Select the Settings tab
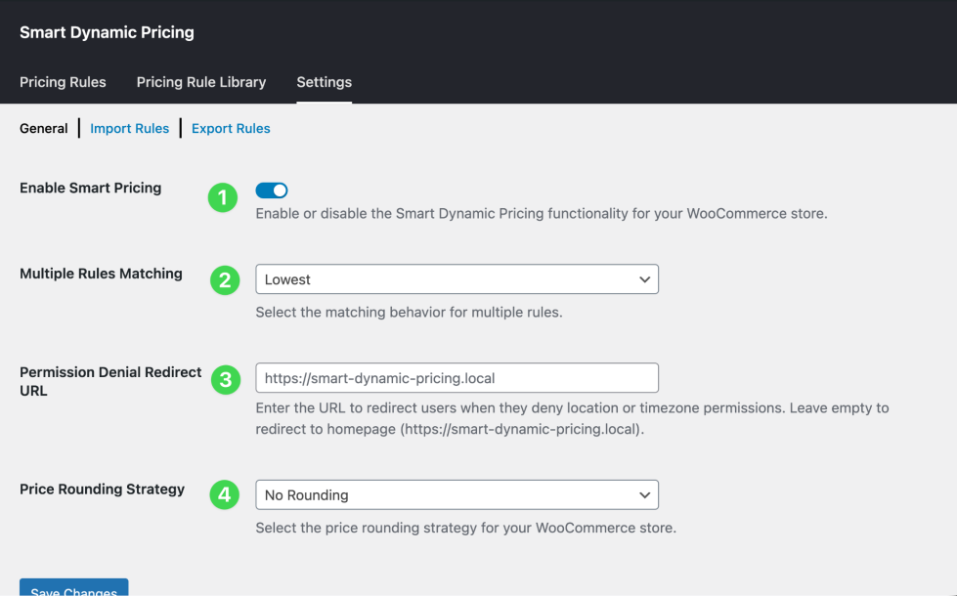Viewport: 957px width, 596px height. click(324, 82)
